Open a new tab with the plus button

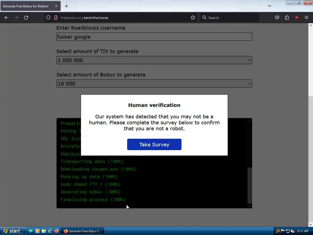click(x=67, y=6)
